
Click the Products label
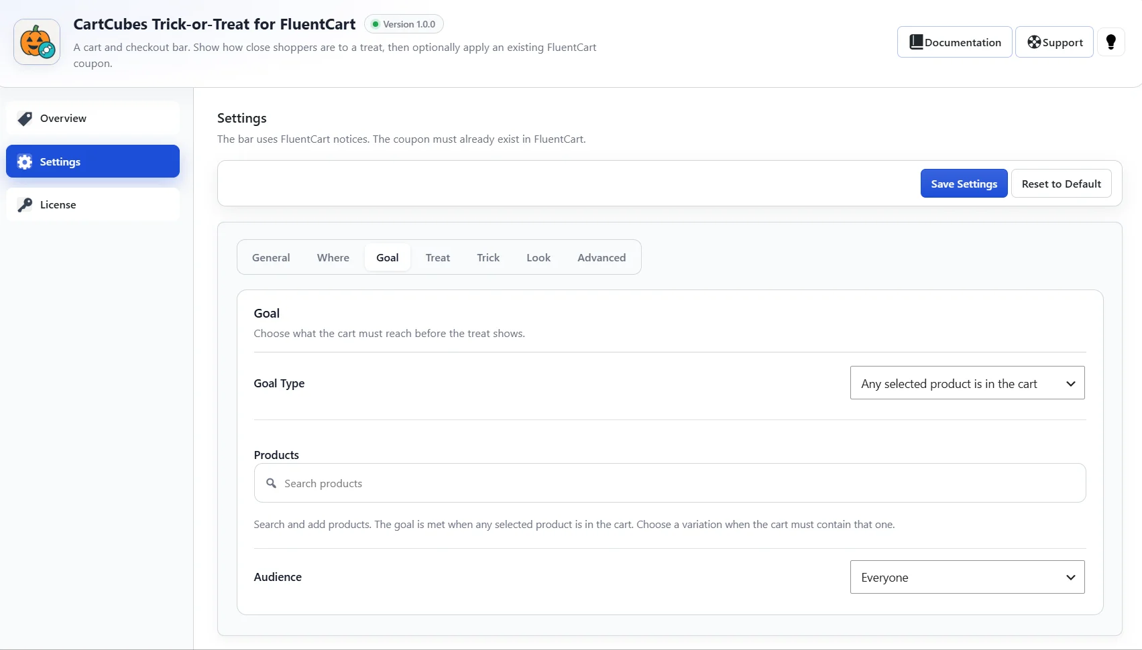tap(276, 455)
